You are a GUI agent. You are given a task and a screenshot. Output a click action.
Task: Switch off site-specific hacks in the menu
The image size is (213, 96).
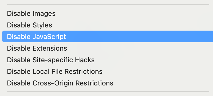click(108, 60)
